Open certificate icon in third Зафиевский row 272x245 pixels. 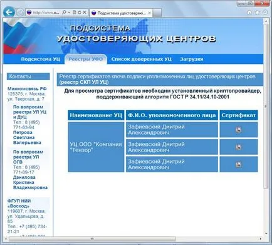click(x=238, y=165)
